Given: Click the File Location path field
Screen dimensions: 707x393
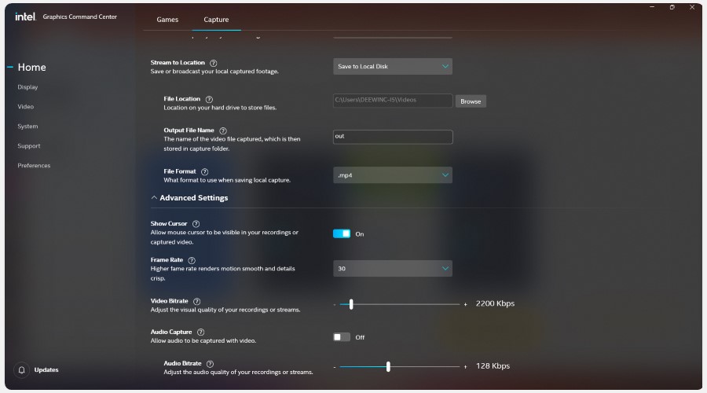Looking at the screenshot, I should point(393,100).
